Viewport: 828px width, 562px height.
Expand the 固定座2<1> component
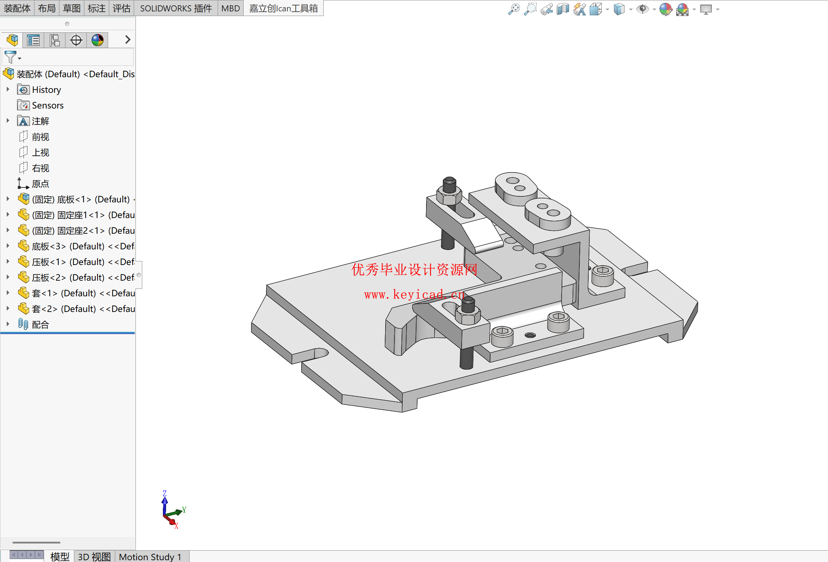click(8, 230)
